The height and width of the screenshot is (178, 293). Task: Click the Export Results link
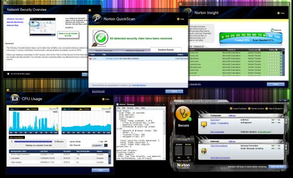click(x=98, y=91)
